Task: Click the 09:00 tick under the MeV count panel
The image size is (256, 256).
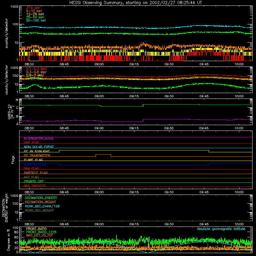Action: pos(99,96)
